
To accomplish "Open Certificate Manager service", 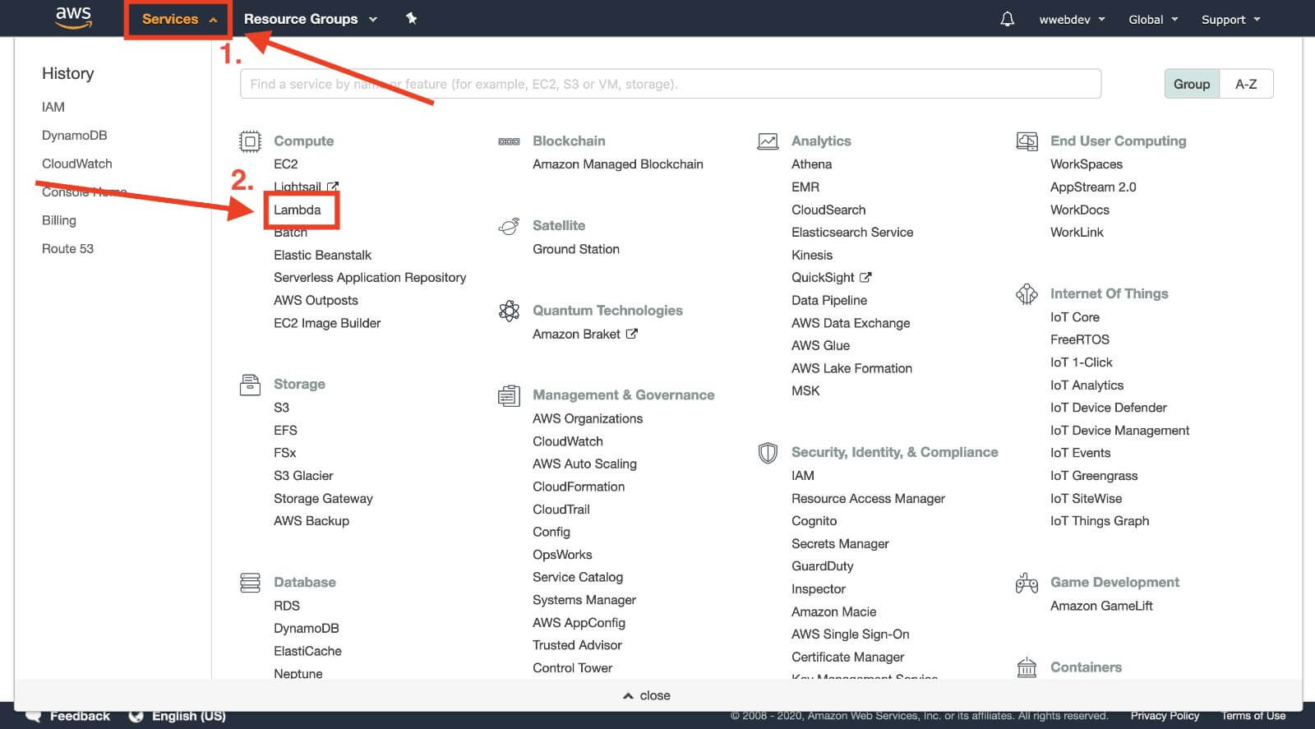I will 848,657.
